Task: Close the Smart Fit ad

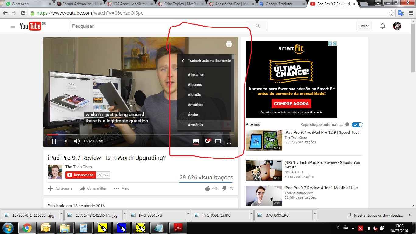Action: pyautogui.click(x=335, y=44)
